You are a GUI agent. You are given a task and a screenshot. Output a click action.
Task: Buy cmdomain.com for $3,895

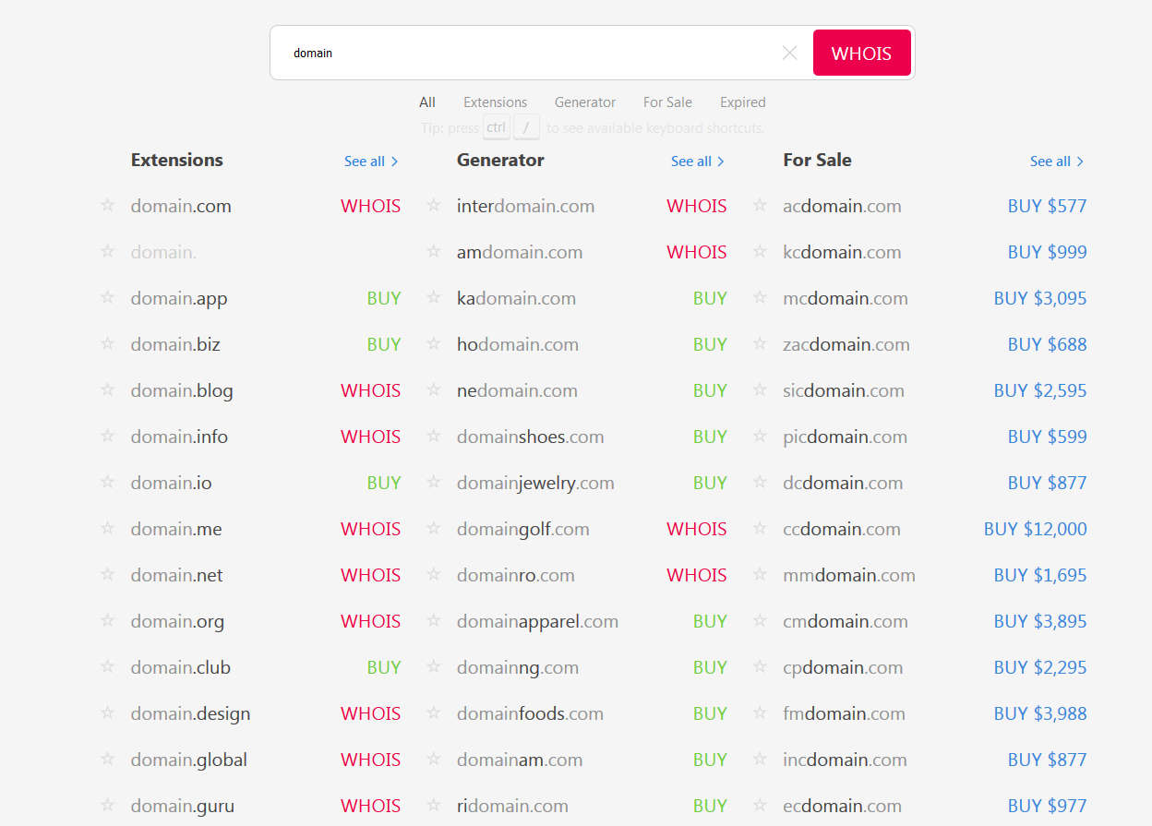click(x=1040, y=621)
